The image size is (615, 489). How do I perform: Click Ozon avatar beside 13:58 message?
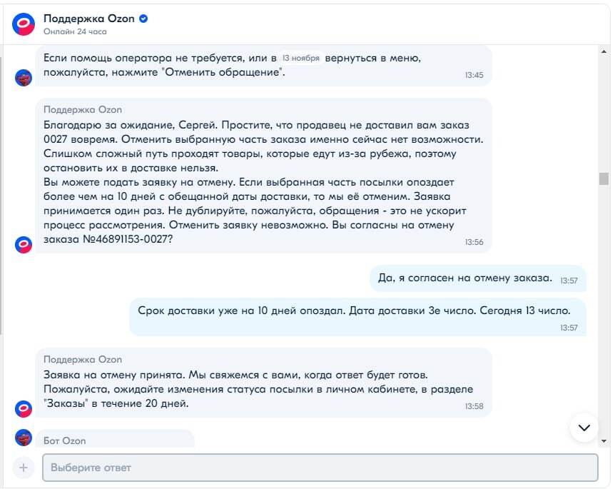point(24,409)
